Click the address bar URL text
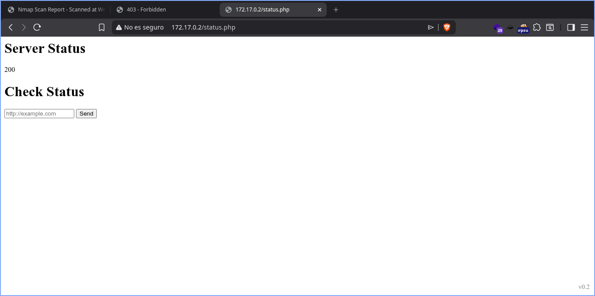The width and height of the screenshot is (595, 296). pos(203,27)
